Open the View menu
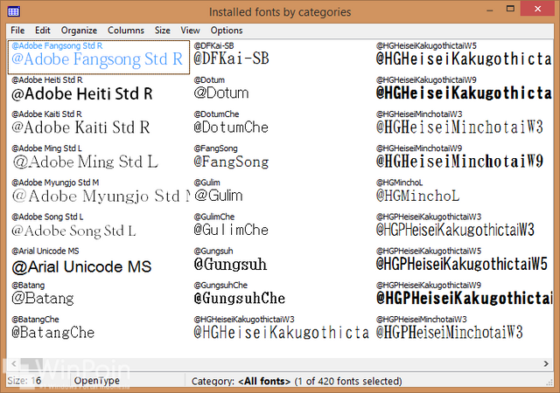The width and height of the screenshot is (560, 393). pyautogui.click(x=190, y=31)
